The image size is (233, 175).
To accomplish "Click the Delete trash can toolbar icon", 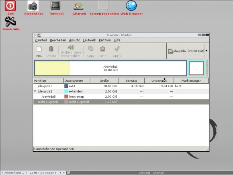I will (51, 49).
